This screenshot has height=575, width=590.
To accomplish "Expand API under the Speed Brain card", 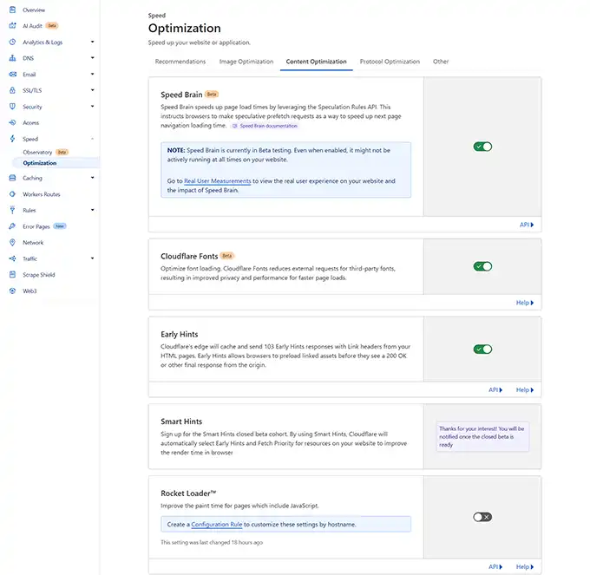I will (527, 225).
